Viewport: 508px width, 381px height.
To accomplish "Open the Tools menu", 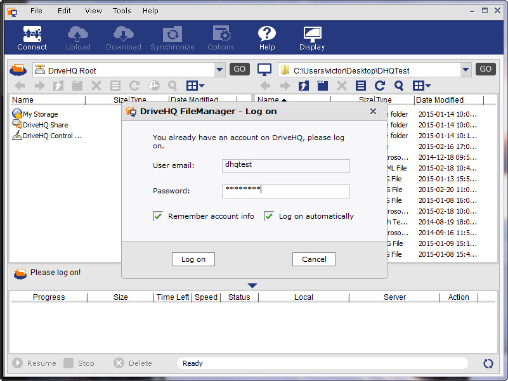I will [122, 11].
